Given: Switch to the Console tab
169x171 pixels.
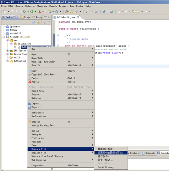Looking at the screenshot, I should 163,153.
